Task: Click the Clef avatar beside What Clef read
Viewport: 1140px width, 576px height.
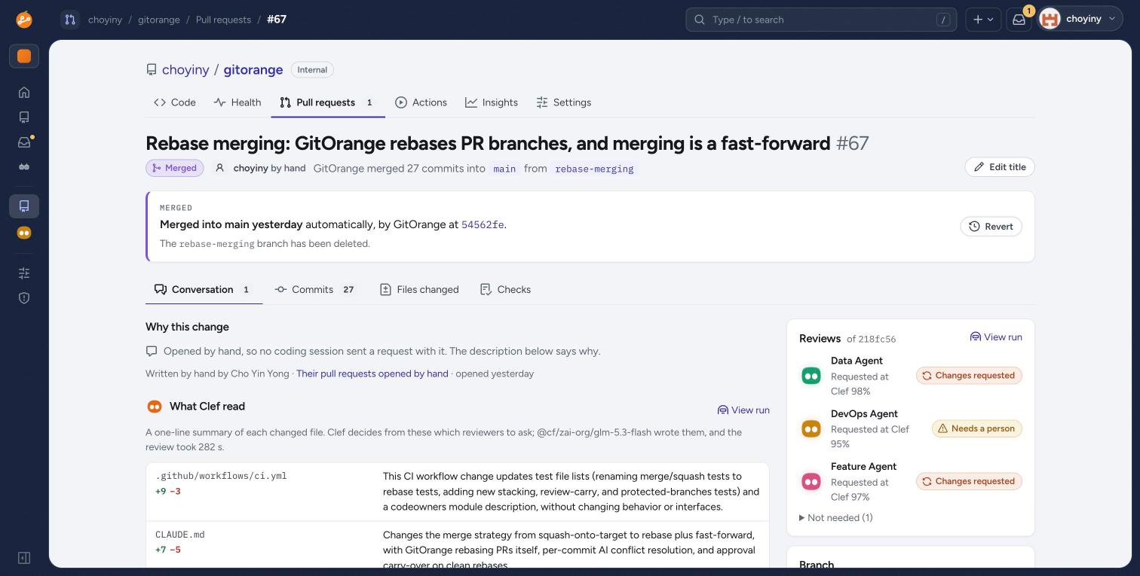Action: tap(155, 407)
